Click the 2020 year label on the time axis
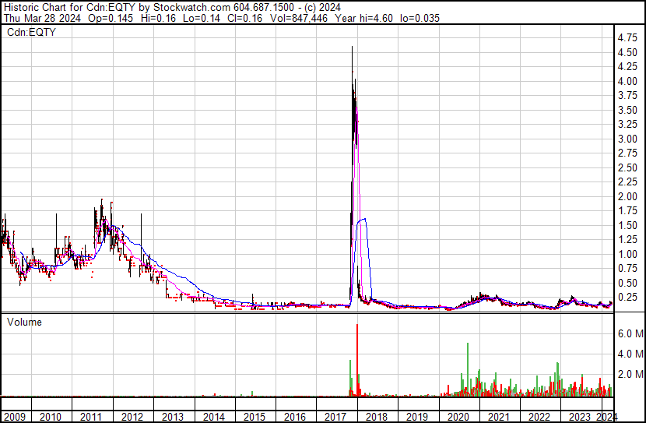The width and height of the screenshot is (646, 423). tap(458, 417)
